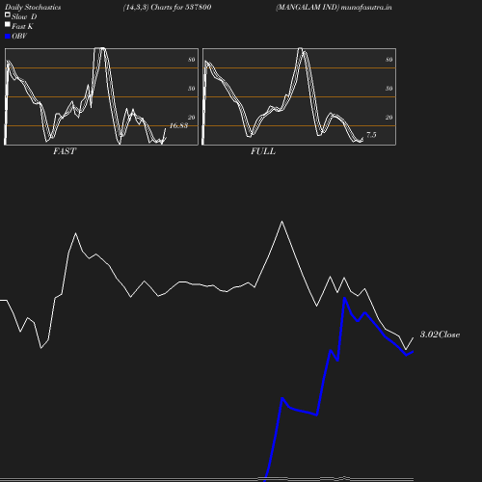Click the 80 level label in FULL chart
482x482 pixels.
[x=389, y=60]
